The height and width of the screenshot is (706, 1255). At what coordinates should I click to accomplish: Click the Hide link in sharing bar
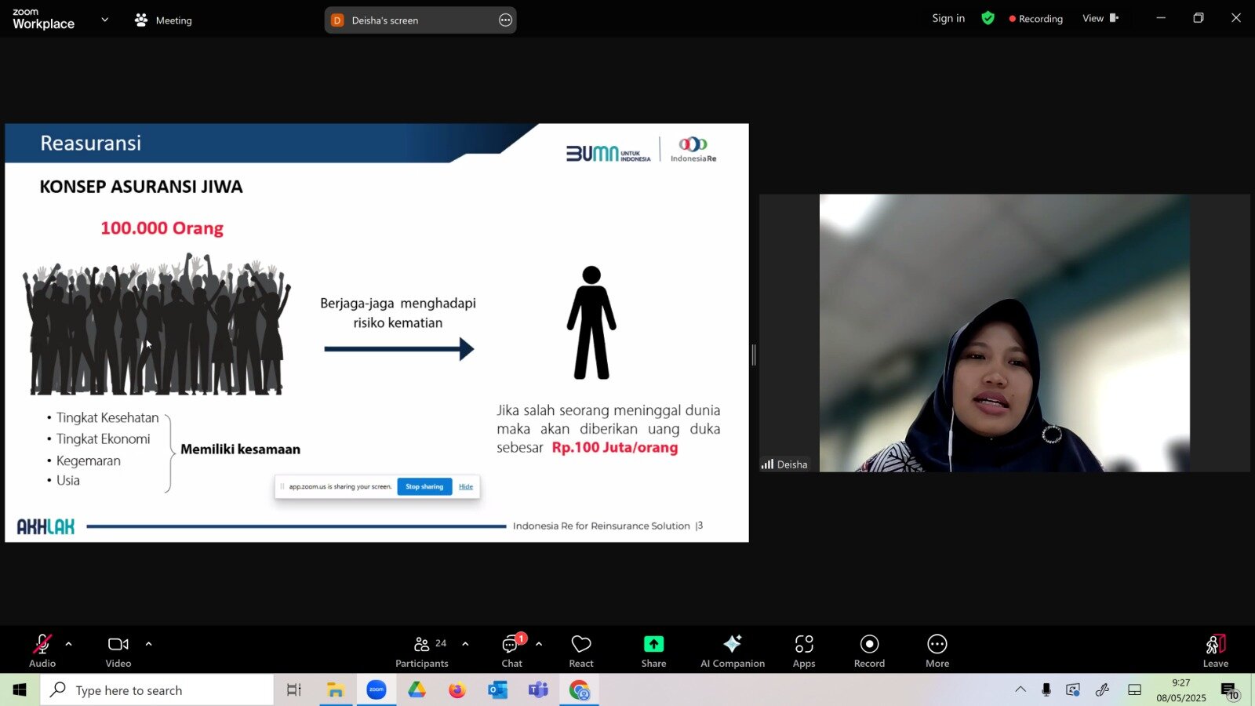tap(466, 486)
